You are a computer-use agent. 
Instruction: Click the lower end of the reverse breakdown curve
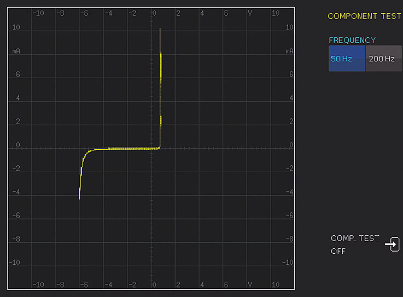tap(79, 197)
